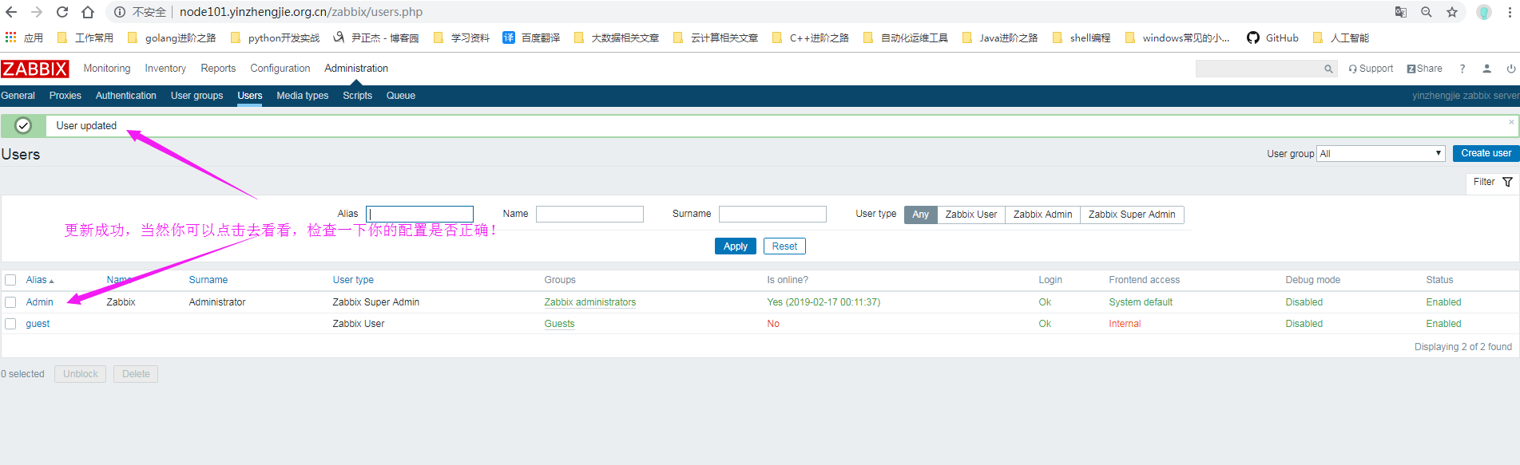Image resolution: width=1520 pixels, height=465 pixels.
Task: Switch to the Scripts submenu
Action: (358, 96)
